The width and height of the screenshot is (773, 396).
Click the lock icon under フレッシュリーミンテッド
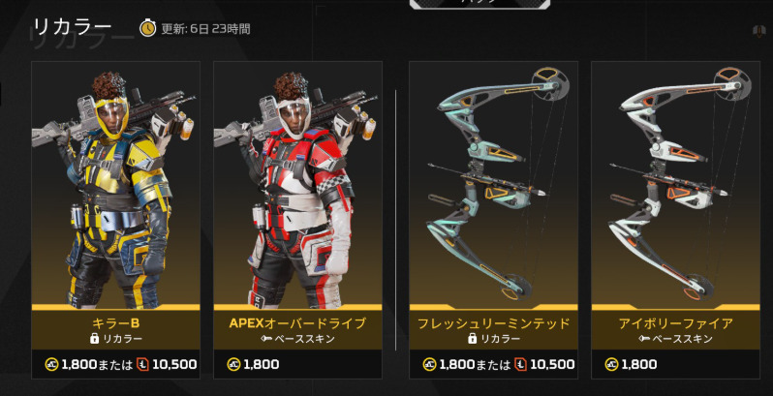coord(473,339)
